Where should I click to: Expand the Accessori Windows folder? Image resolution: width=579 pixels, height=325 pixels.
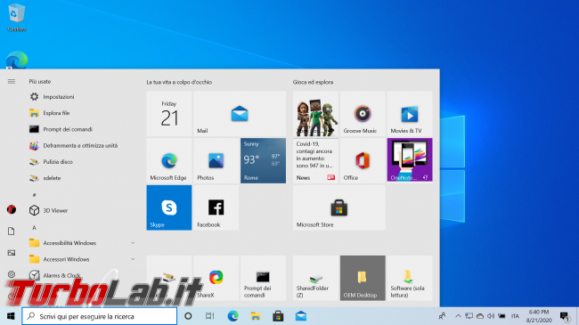click(82, 259)
